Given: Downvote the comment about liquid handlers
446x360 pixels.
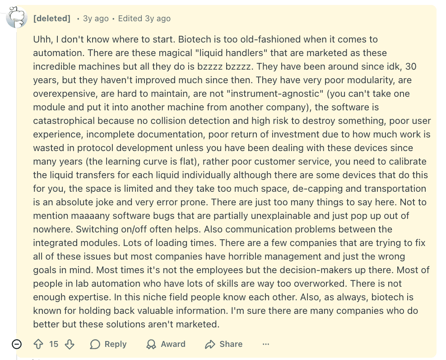Looking at the screenshot, I should (x=70, y=344).
